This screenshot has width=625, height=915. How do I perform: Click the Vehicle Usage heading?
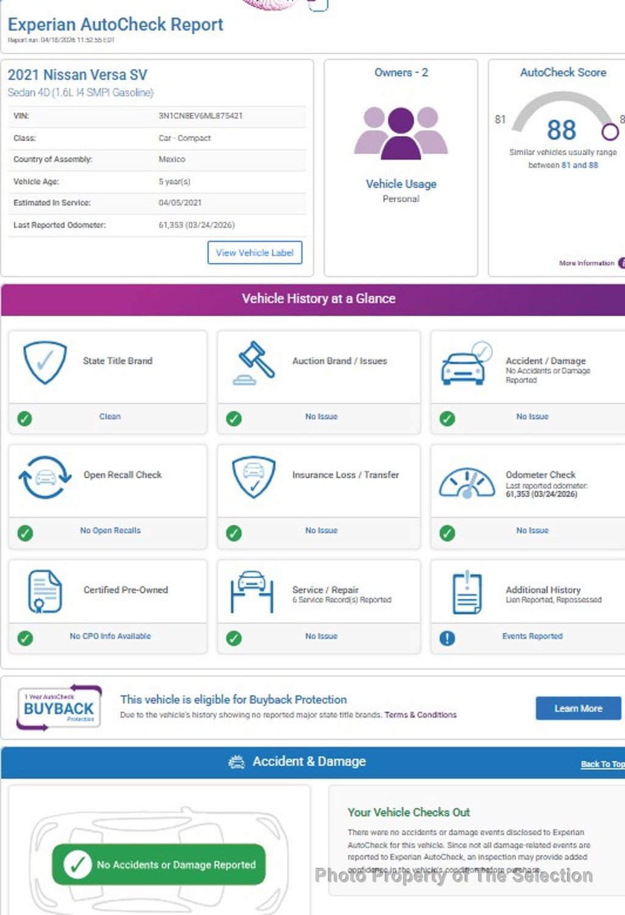point(401,184)
